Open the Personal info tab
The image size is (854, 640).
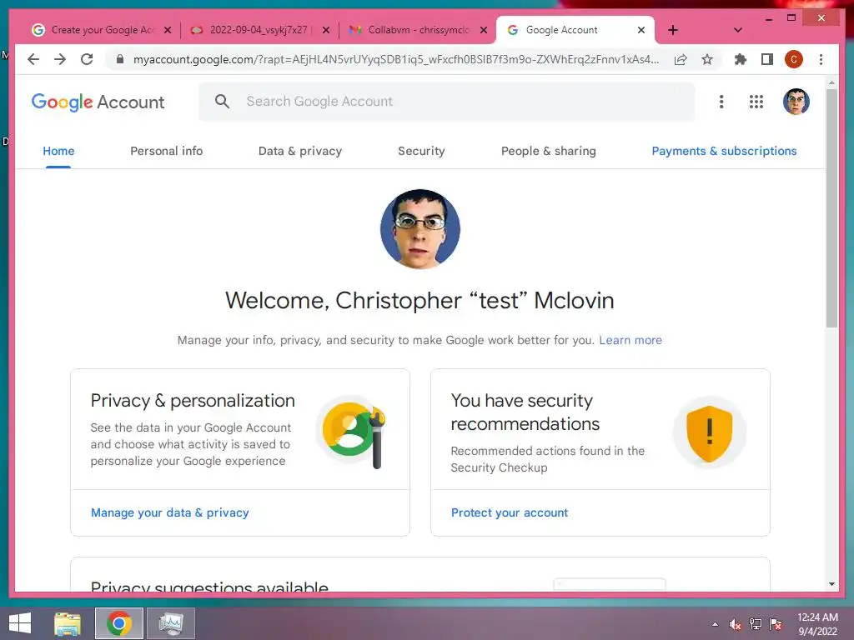166,152
